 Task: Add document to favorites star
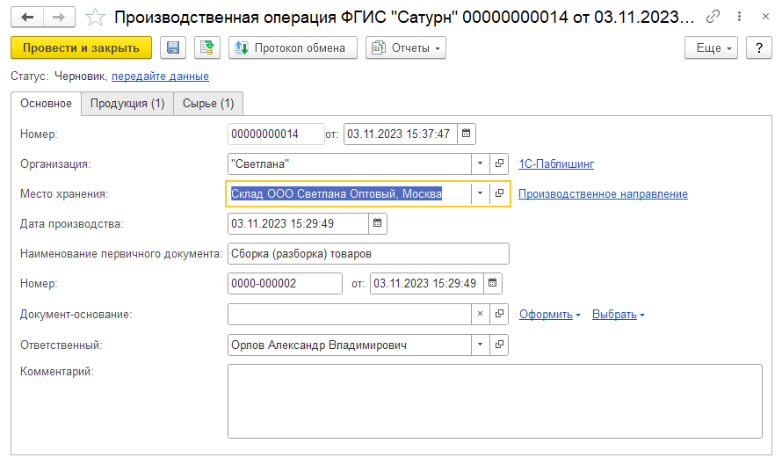pos(96,17)
